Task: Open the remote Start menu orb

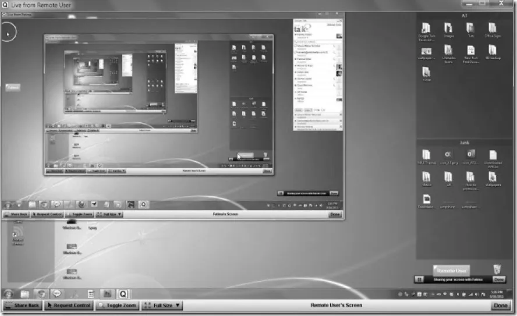Action: pyautogui.click(x=9, y=294)
